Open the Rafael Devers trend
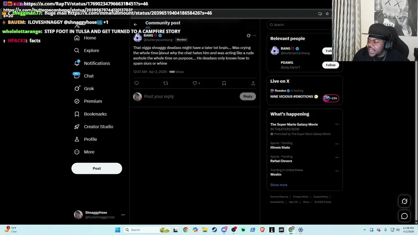Image resolution: width=418 pixels, height=235 pixels. click(x=281, y=161)
